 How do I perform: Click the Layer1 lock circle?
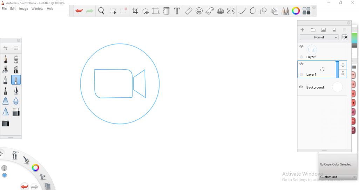[301, 75]
